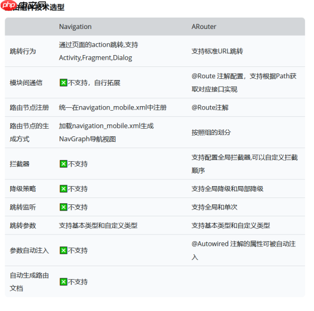Select the cell 支持全局降级和局部降级
The height and width of the screenshot is (311, 314).
point(227,188)
